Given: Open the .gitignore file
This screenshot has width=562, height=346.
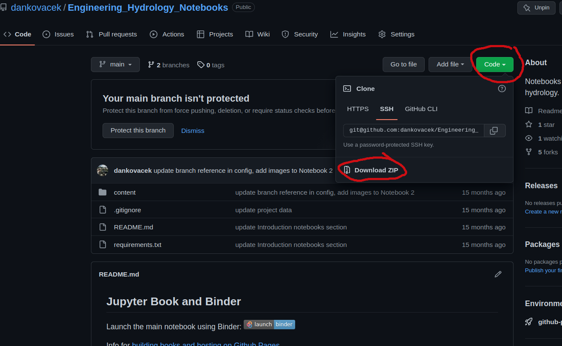Looking at the screenshot, I should tap(127, 210).
